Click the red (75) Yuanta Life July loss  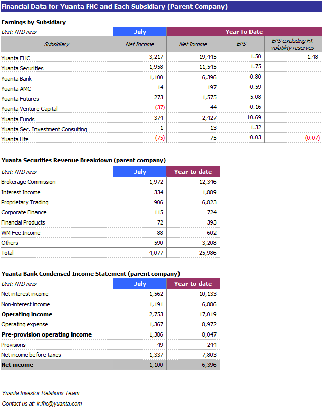coord(160,138)
